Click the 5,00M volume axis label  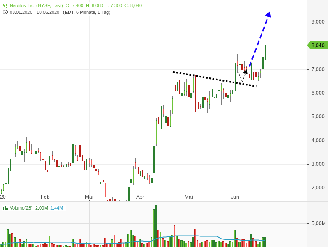(x=319, y=223)
